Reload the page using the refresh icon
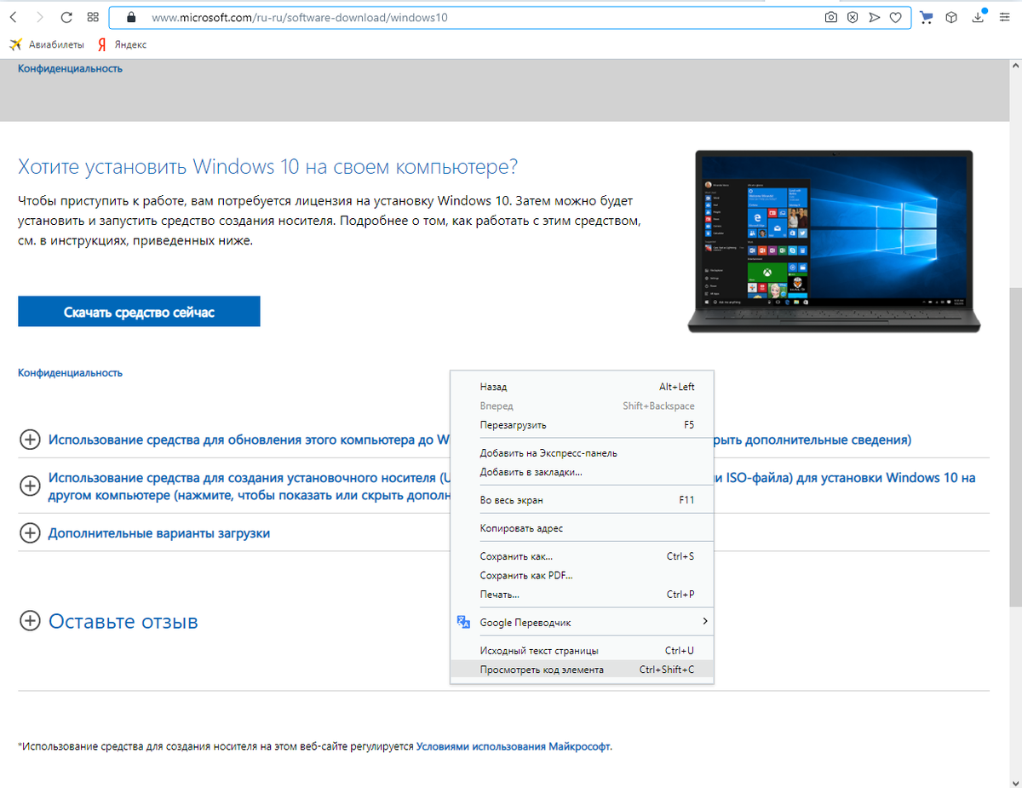This screenshot has height=788, width=1022. (66, 17)
